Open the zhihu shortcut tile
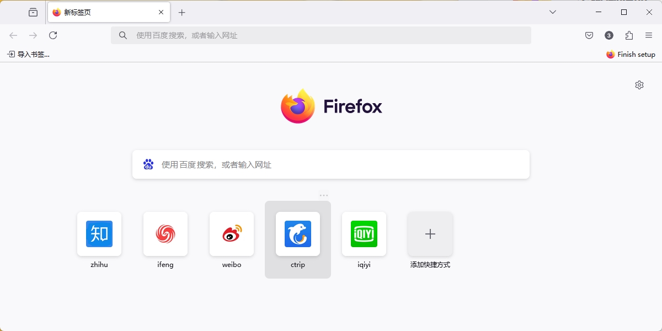Screen dimensions: 662x331 (x=99, y=234)
